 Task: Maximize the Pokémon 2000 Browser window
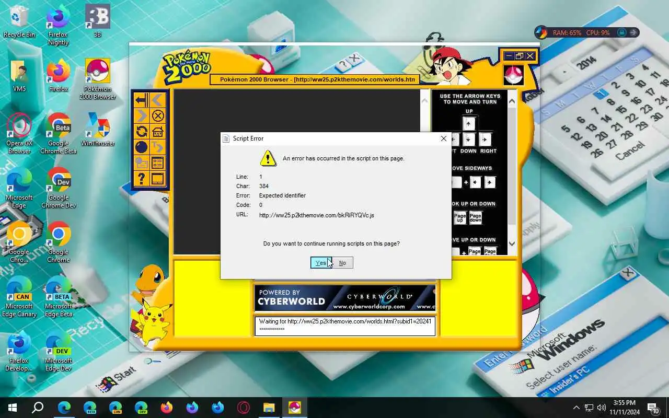tap(519, 56)
